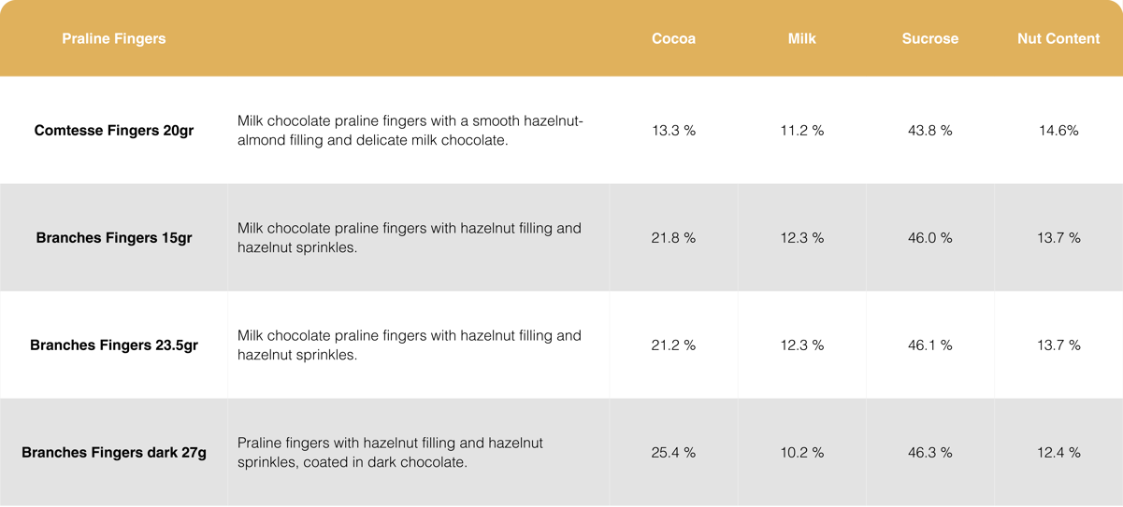Viewport: 1123px width, 507px height.
Task: Click the 13.3 % cocoa value
Action: [673, 131]
